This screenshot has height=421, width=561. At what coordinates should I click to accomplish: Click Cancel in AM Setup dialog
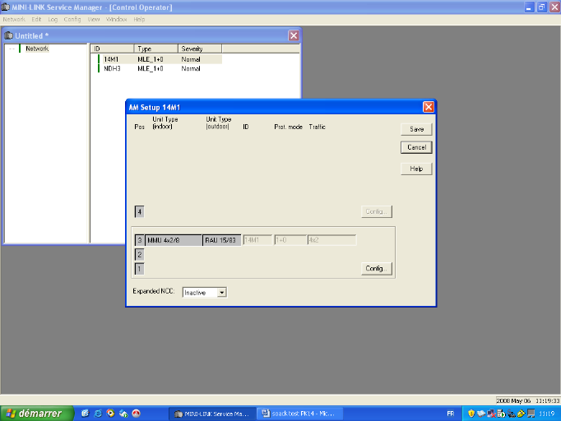pos(416,147)
